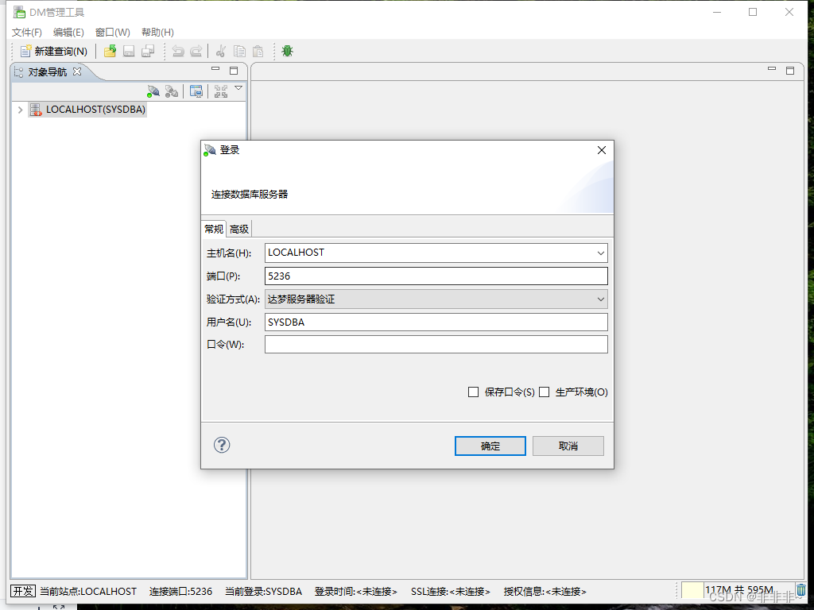This screenshot has height=610, width=814.
Task: Switch to the 高级 tab in login dialog
Action: (239, 229)
